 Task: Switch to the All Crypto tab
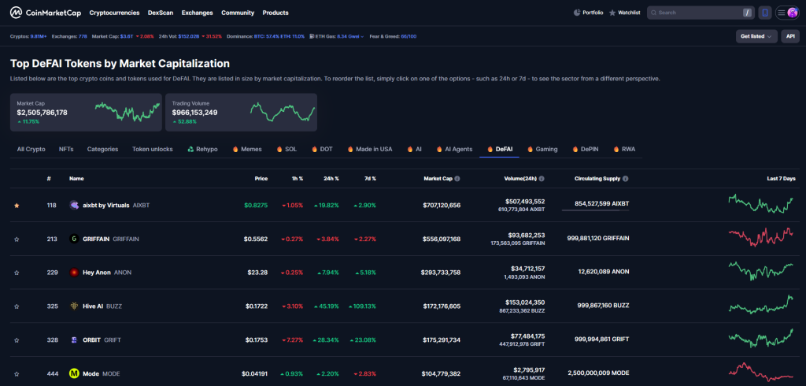pos(31,149)
